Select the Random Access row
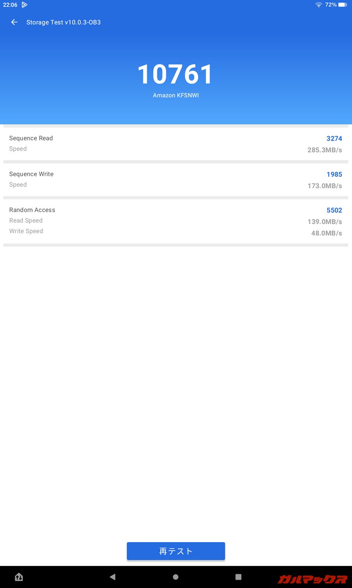The width and height of the screenshot is (352, 588). pyautogui.click(x=176, y=221)
